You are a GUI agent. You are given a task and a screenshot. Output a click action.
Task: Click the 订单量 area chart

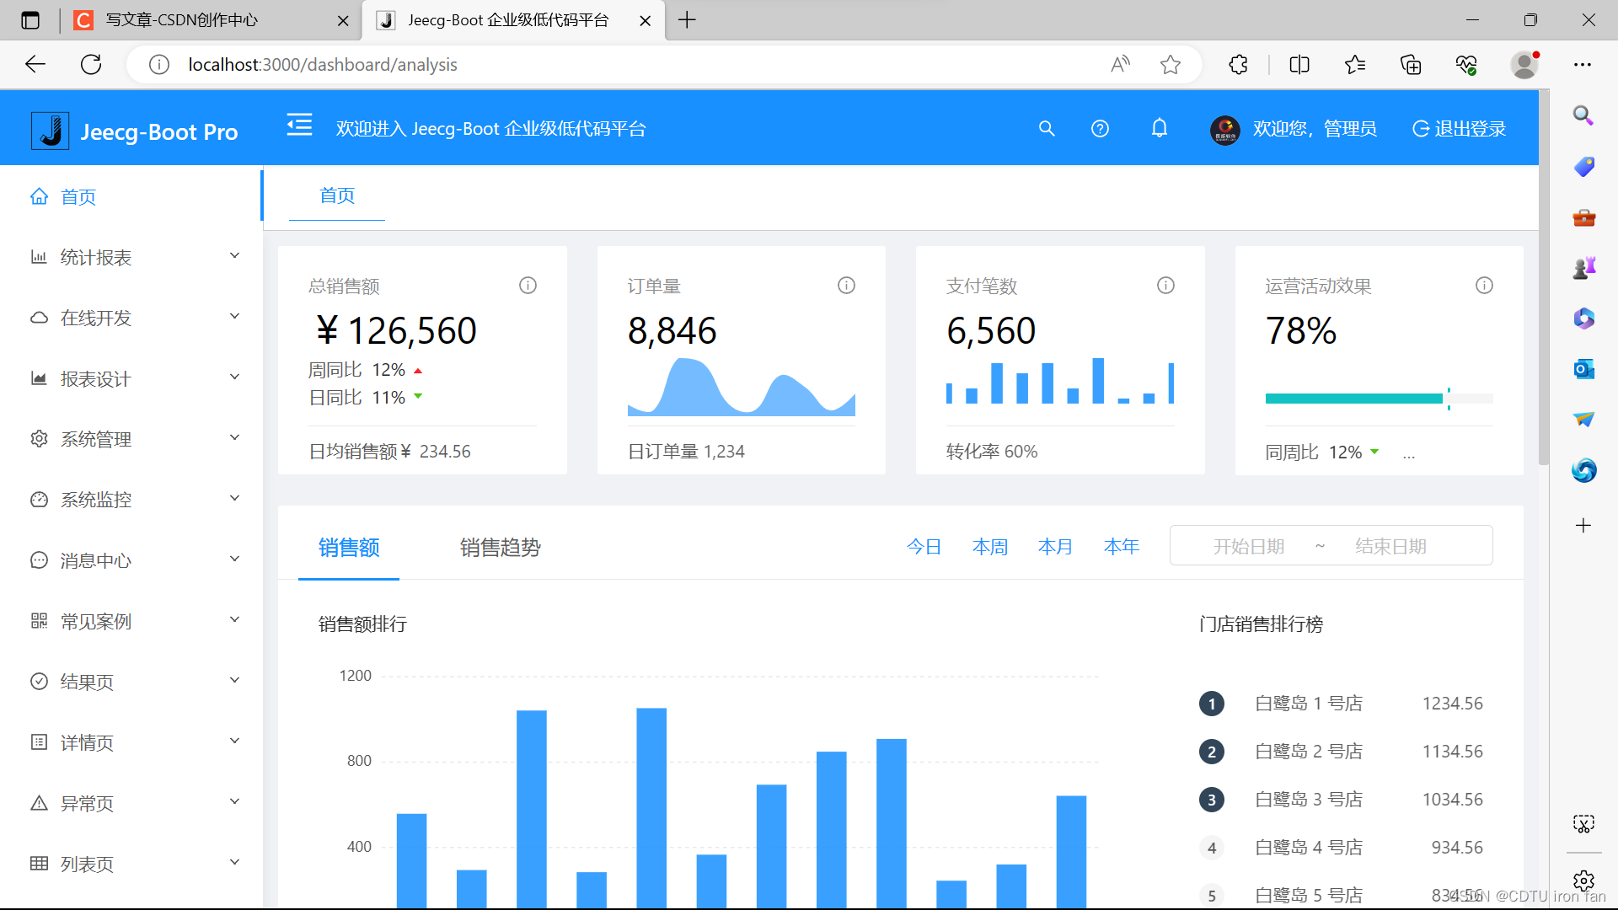(x=742, y=387)
